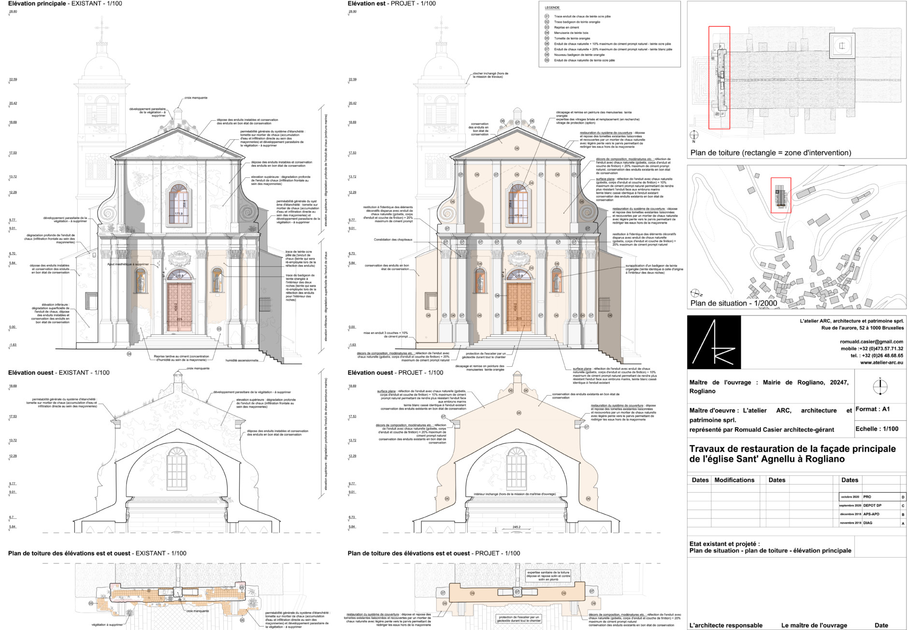The height and width of the screenshot is (630, 918).
Task: Select legend marker 09 circle in the legend
Action: [x=547, y=60]
